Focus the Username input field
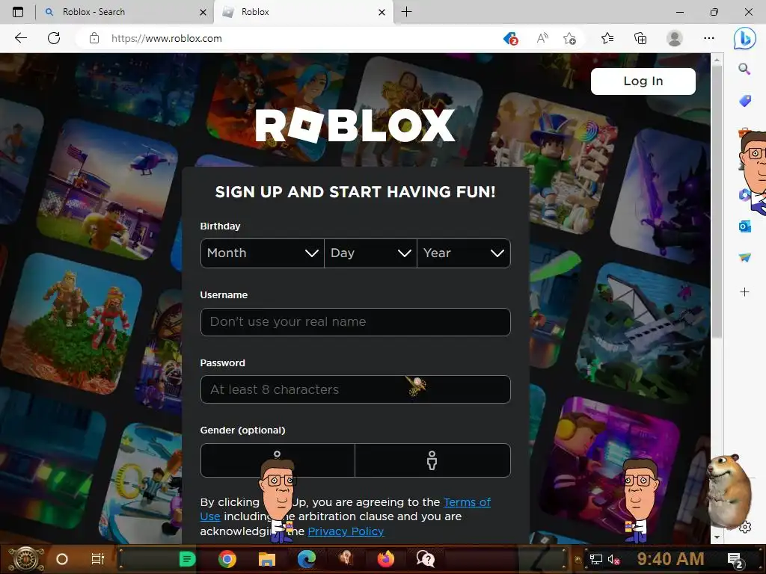Viewport: 766px width, 574px height. pos(355,321)
